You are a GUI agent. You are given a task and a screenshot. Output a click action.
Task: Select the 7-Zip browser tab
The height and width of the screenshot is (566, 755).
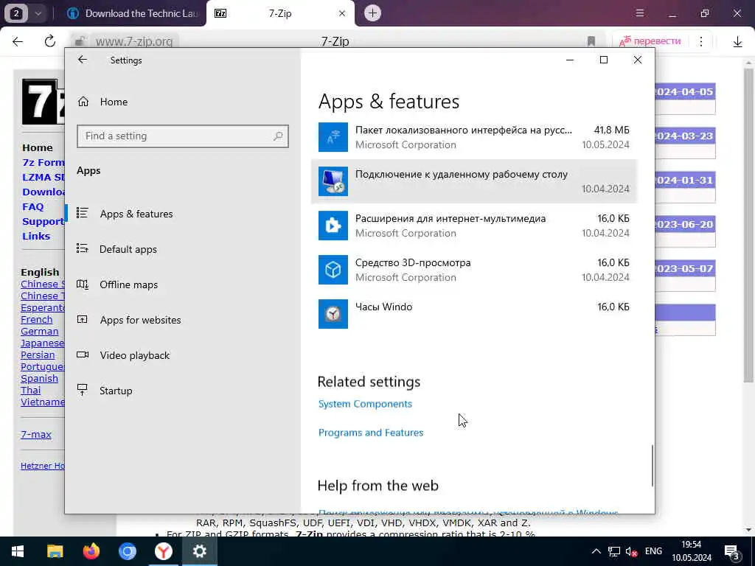pyautogui.click(x=279, y=13)
